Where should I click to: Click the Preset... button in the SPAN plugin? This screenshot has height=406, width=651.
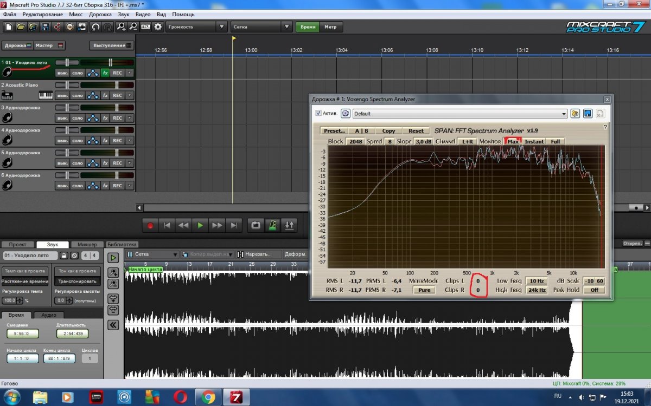pos(334,130)
